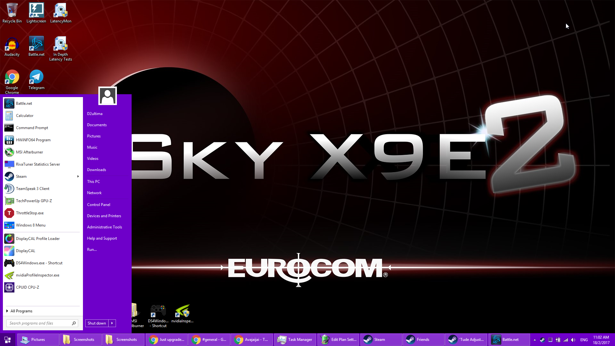This screenshot has width=615, height=346.
Task: Open nvidiaInspector desktop shortcut
Action: point(182,314)
